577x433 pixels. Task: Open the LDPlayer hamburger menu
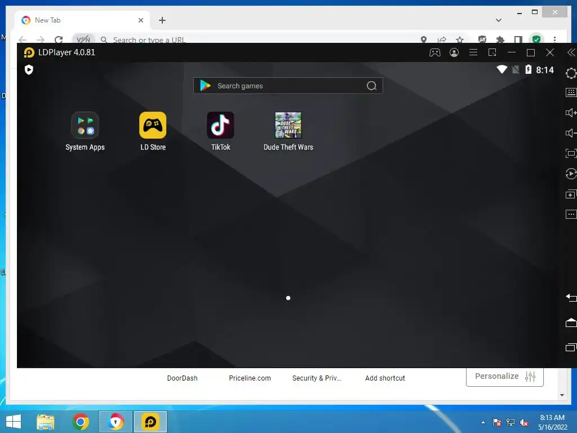[x=473, y=52]
